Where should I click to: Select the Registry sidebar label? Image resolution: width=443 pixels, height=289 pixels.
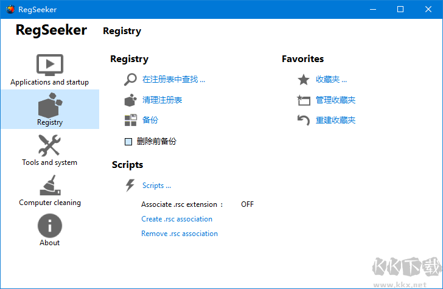click(50, 122)
